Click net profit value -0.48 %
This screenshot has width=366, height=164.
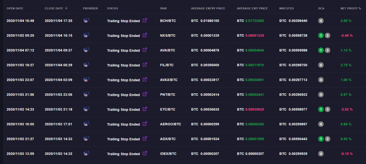point(347,36)
